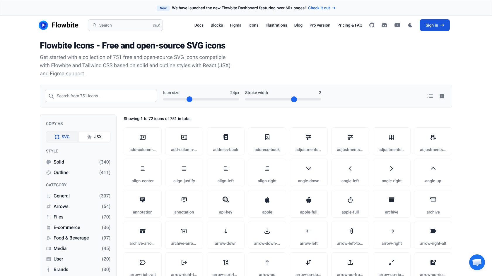492x276 pixels.
Task: Copy the angle-right icon
Action: coord(392,172)
